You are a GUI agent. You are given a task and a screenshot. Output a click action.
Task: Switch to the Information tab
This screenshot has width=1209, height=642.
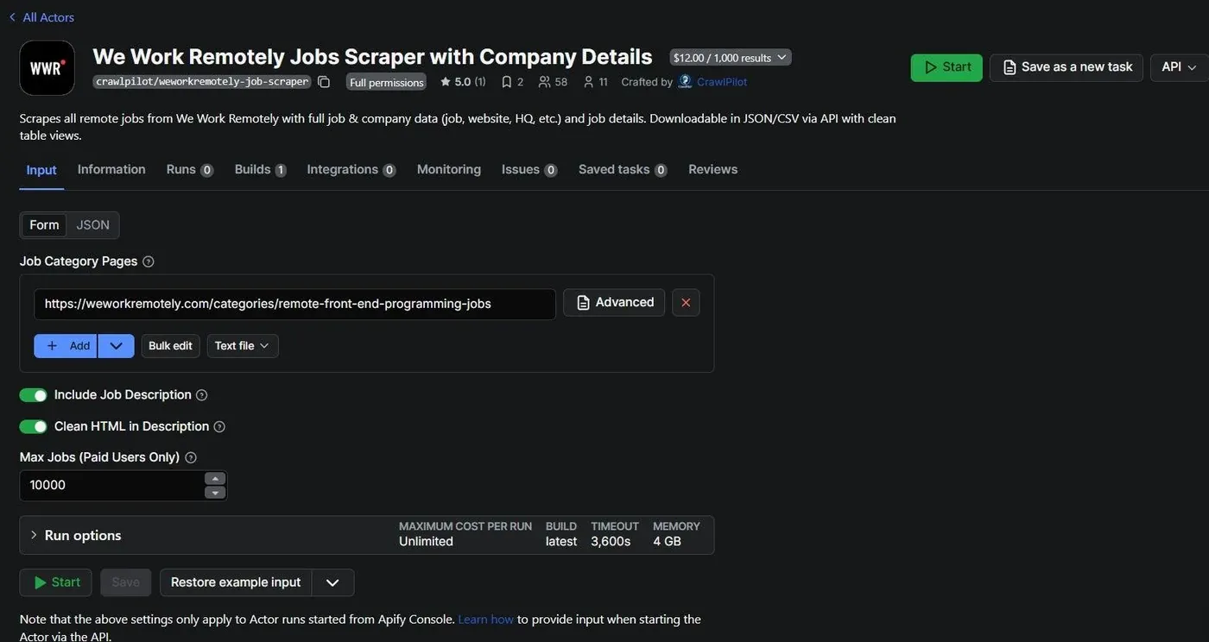coord(111,170)
